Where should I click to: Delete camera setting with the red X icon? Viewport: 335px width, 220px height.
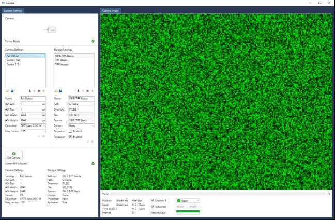(x=39, y=90)
